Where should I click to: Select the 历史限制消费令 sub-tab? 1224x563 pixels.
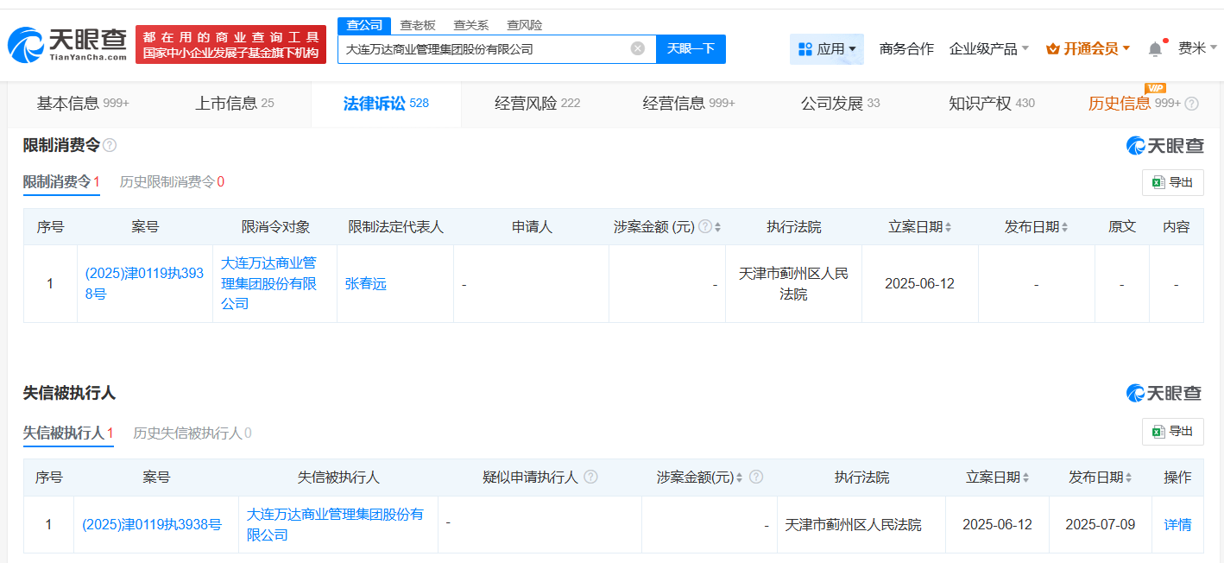point(172,182)
